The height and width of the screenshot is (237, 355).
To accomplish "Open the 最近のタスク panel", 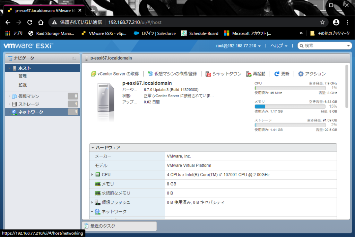I will 119,226.
